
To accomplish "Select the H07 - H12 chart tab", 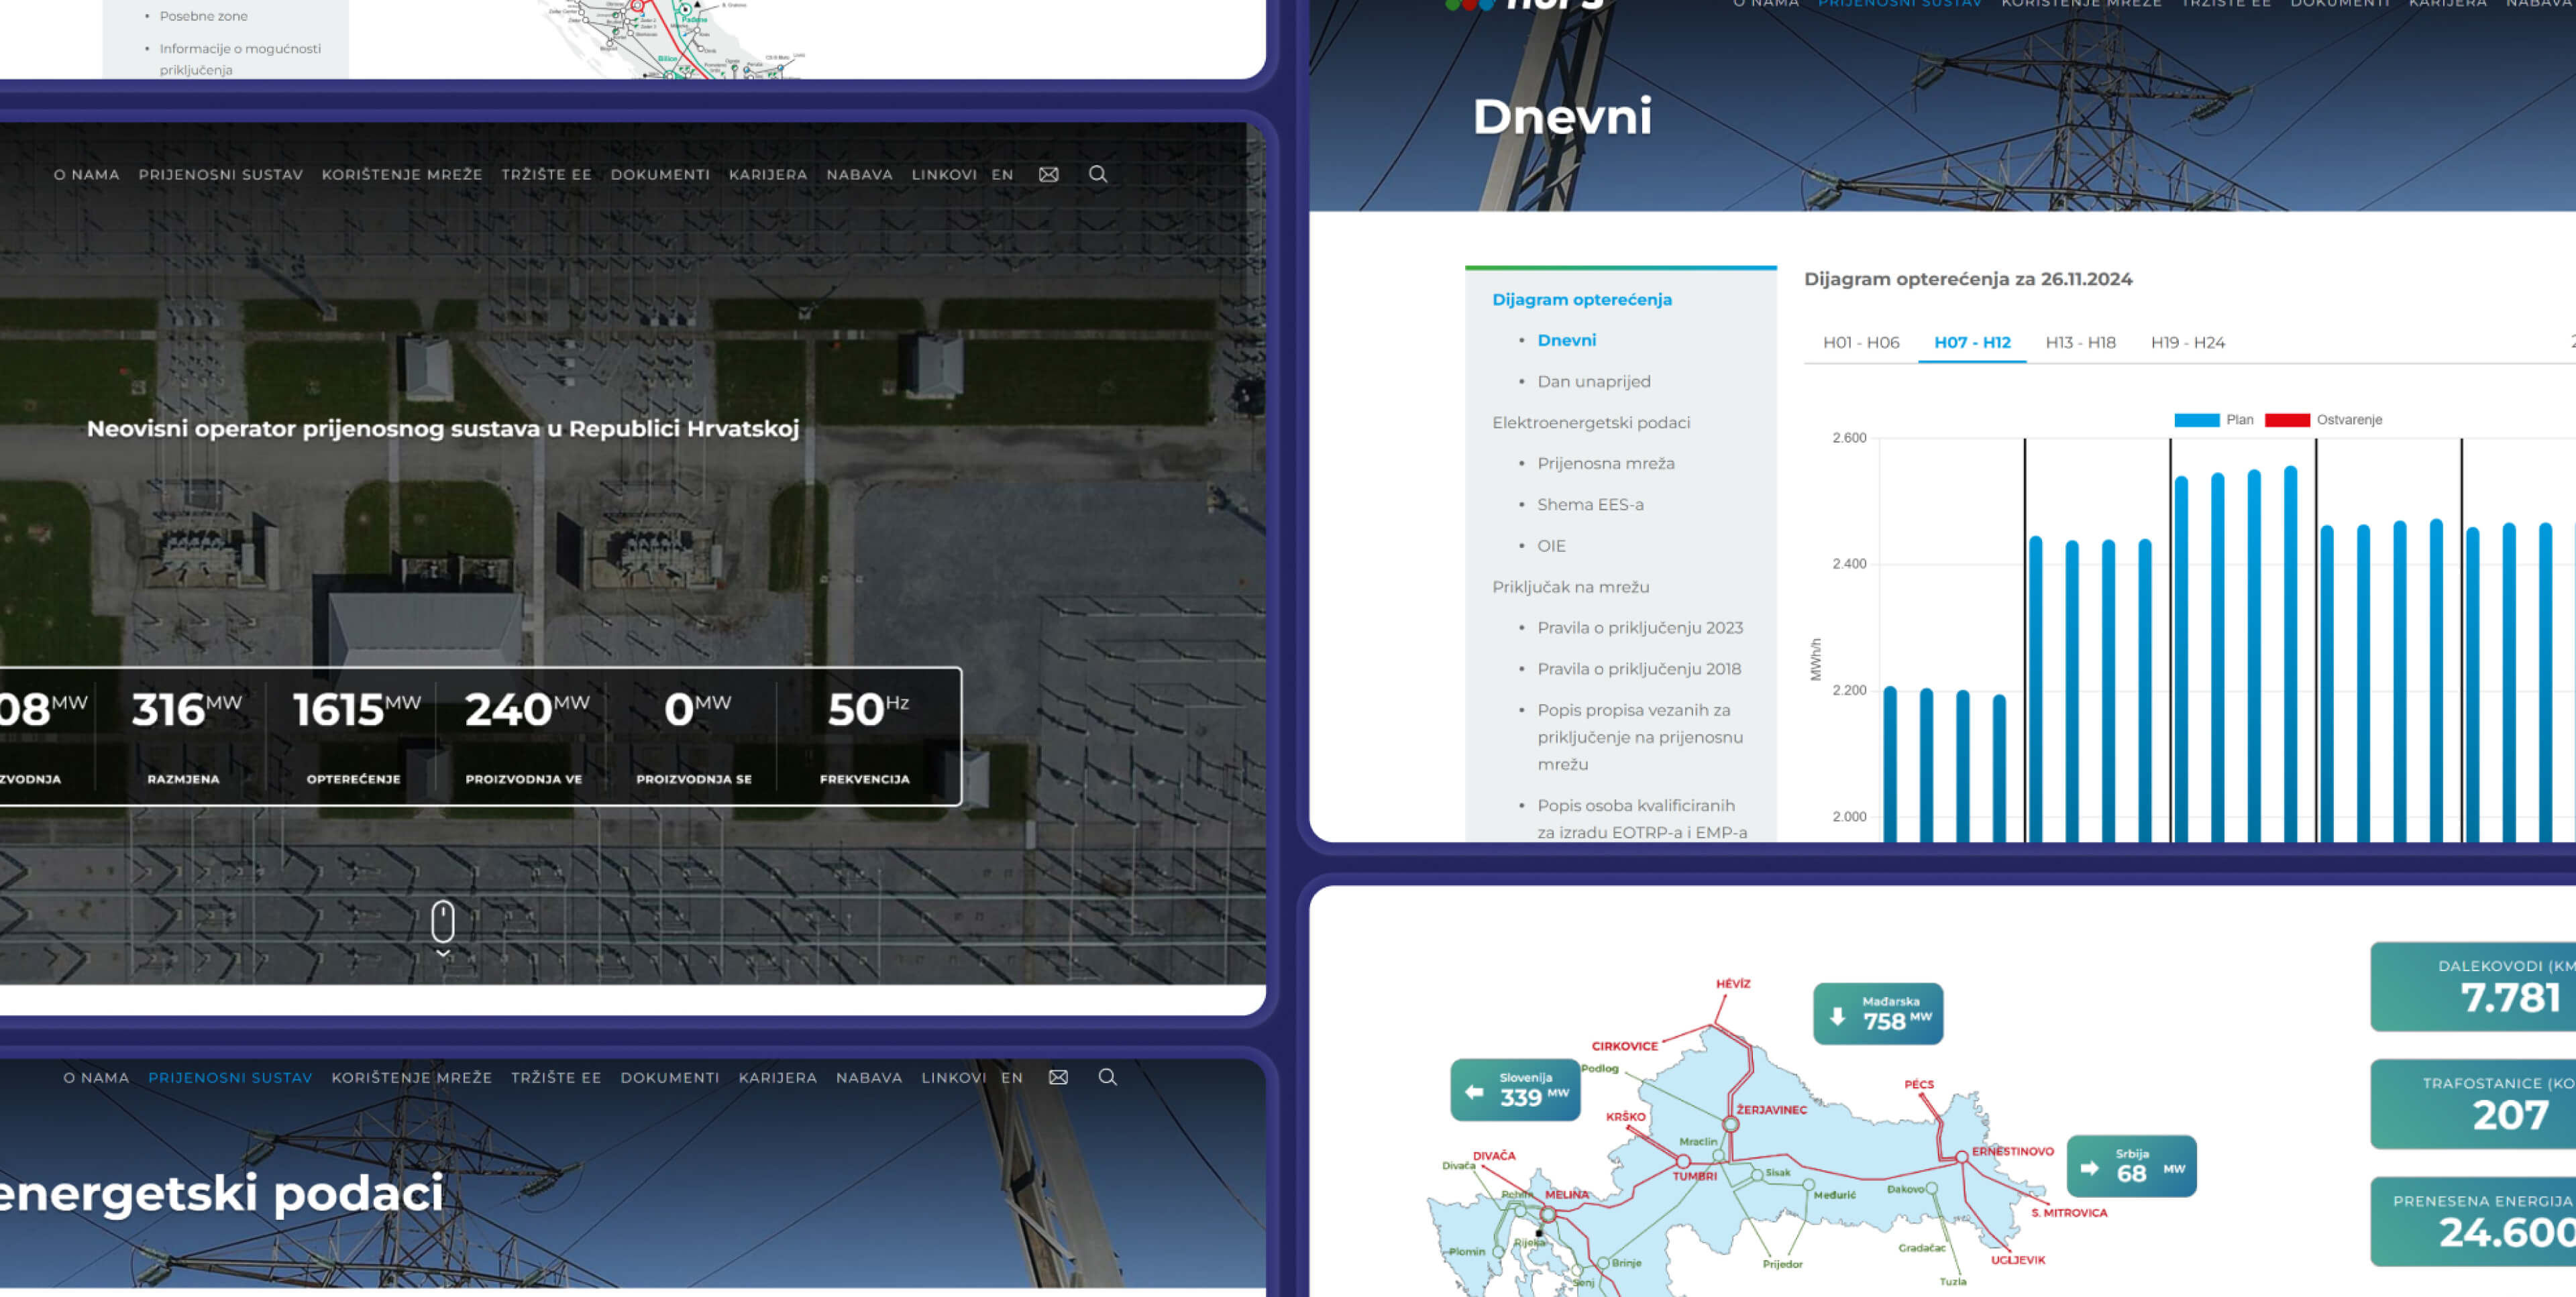I will click(1972, 342).
